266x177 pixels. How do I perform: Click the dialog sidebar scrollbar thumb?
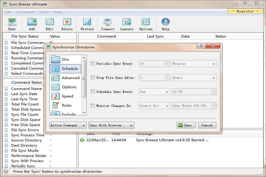click(x=84, y=79)
